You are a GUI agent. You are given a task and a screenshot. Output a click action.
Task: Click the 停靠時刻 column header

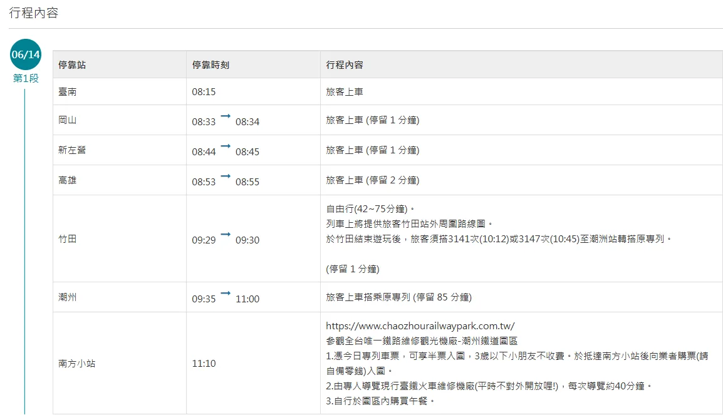coord(211,65)
